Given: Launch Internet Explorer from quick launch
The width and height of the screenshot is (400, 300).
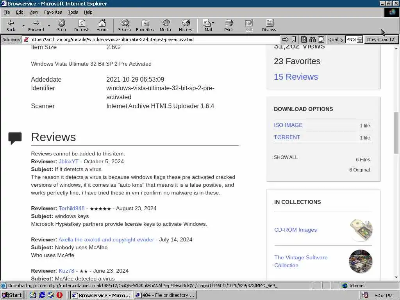Looking at the screenshot, I should [x=42, y=295].
